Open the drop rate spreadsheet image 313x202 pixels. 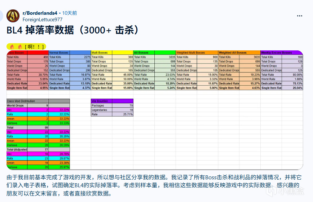[x=155, y=110]
